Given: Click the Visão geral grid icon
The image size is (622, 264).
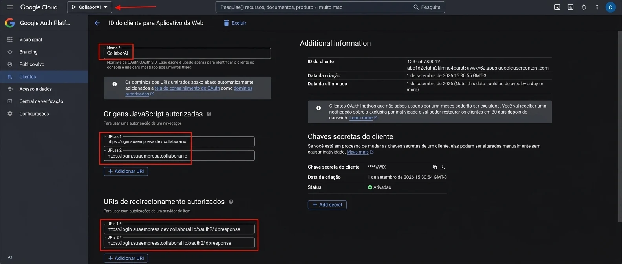Looking at the screenshot, I should pos(10,40).
